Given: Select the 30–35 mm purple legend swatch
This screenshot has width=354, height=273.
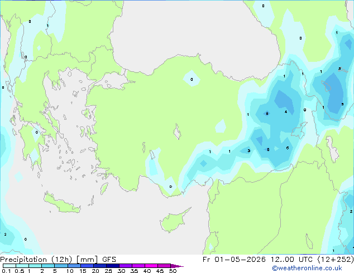Looking at the screenshot, I should point(126,266).
